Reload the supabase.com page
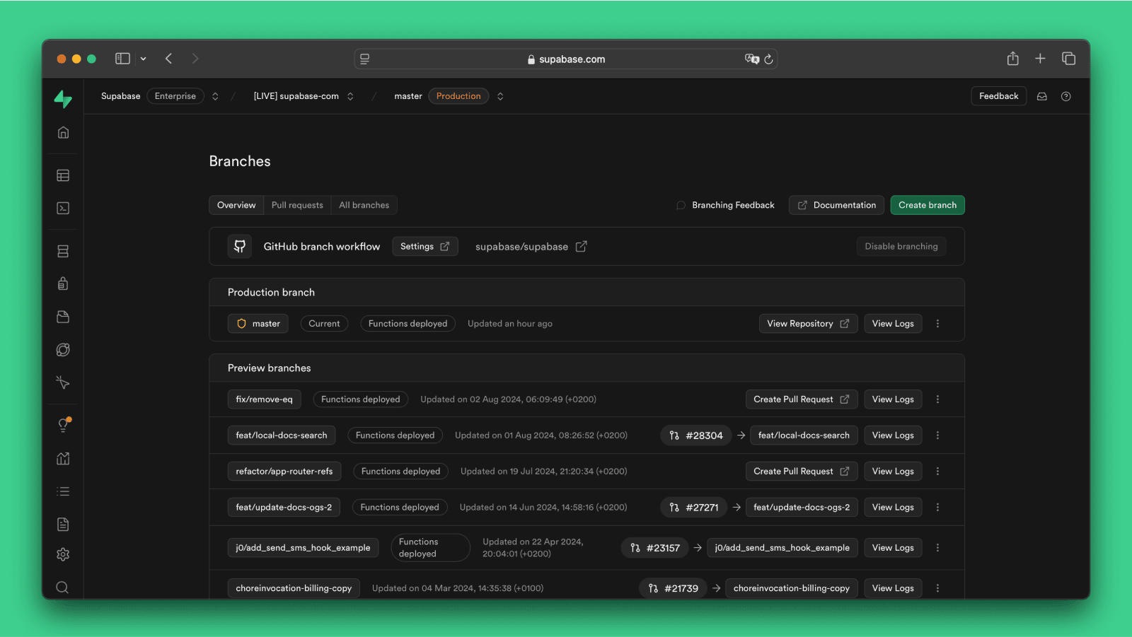1132x637 pixels. 768,59
